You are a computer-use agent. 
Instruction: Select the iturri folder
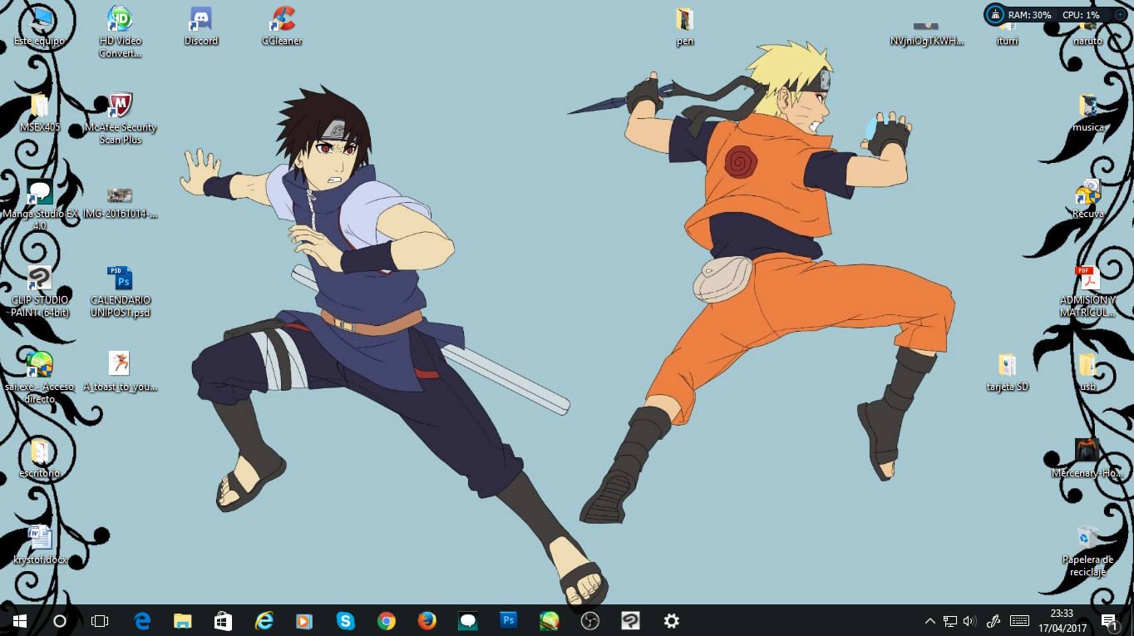click(x=1007, y=33)
